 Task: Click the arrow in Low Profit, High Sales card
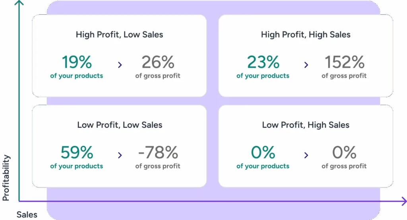click(306, 155)
